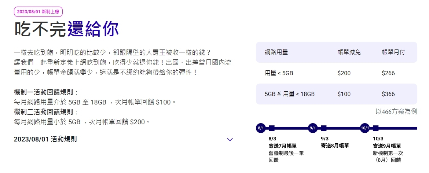Select the 8/1 circle on the timeline
This screenshot has height=173, width=429.
(261, 128)
